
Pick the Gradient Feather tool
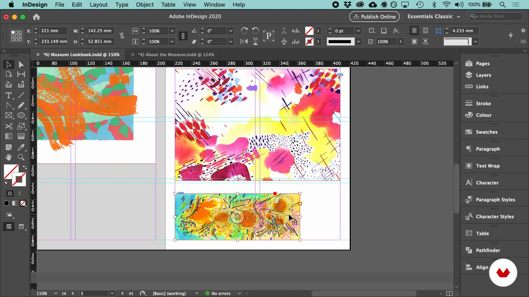click(21, 136)
